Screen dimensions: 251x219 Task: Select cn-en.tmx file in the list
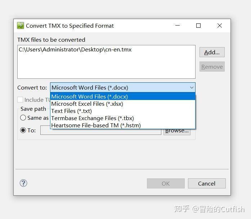[75, 50]
